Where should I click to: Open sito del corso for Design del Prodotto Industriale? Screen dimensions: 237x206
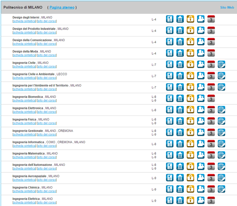47,33
